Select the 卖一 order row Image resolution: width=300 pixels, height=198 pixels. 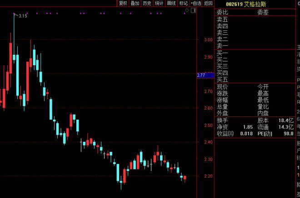coord(255,46)
